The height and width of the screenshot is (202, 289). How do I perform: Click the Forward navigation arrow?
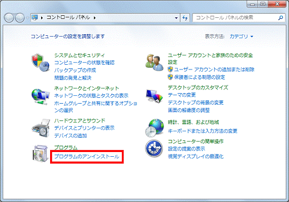pyautogui.click(x=20, y=18)
